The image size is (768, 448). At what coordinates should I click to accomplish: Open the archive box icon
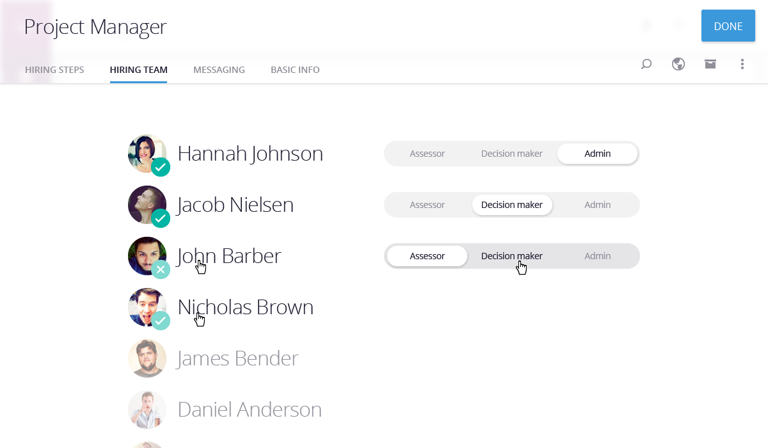point(710,64)
